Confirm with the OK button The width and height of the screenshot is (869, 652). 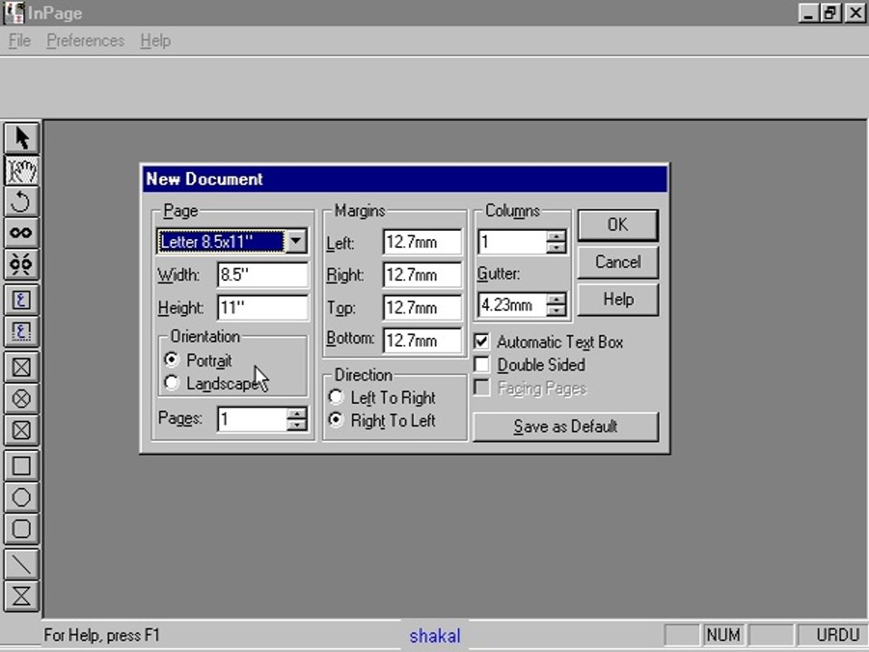pos(618,225)
